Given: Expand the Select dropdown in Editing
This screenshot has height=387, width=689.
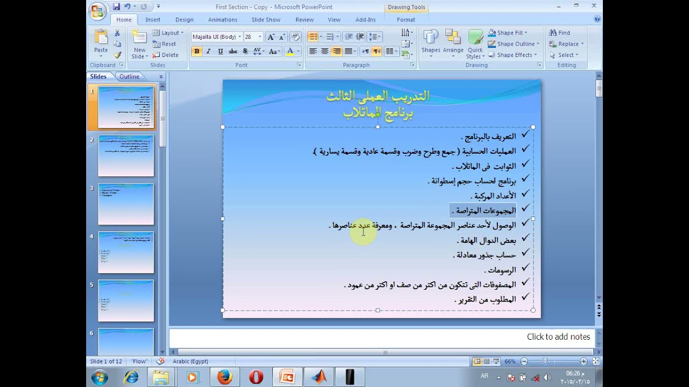Looking at the screenshot, I should point(564,55).
